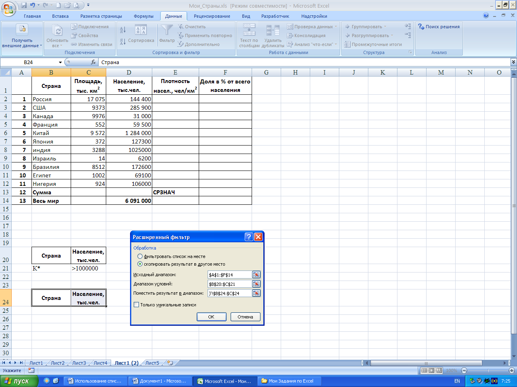Switch to Normal view in status bar
The height and width of the screenshot is (387, 517).
424,370
